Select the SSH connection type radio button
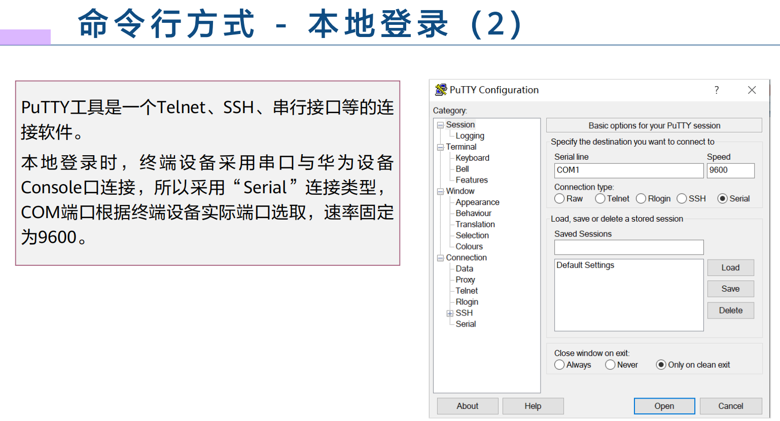 682,198
